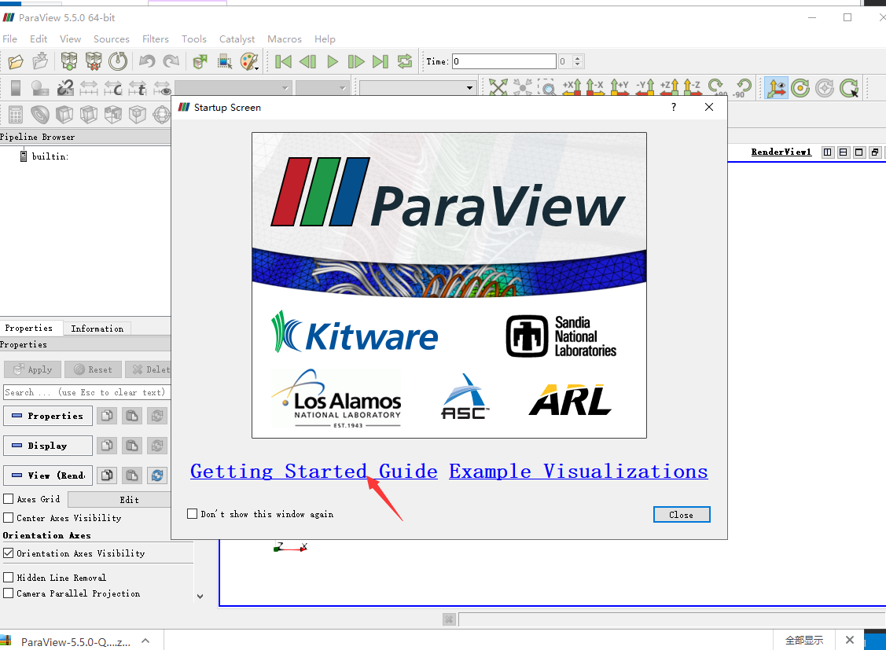
Task: Set view direction to -X
Action: 595,87
